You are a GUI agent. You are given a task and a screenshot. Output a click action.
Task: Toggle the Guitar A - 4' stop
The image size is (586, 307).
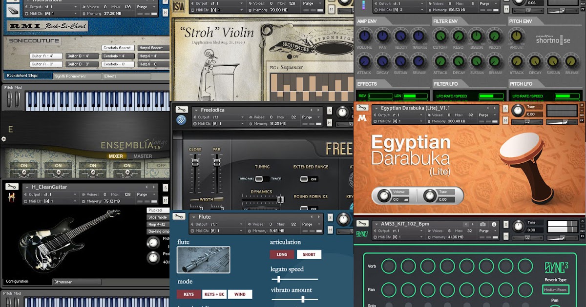[x=46, y=56]
